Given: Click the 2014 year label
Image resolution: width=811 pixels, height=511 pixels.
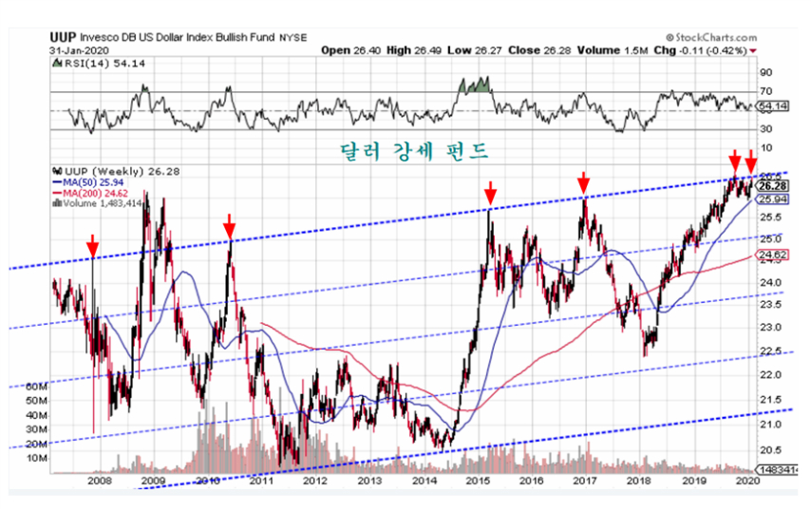Looking at the screenshot, I should tap(424, 481).
